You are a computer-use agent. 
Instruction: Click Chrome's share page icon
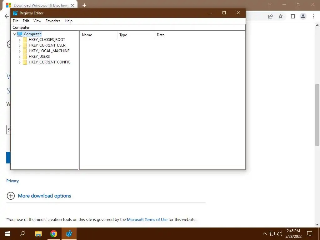tap(271, 16)
